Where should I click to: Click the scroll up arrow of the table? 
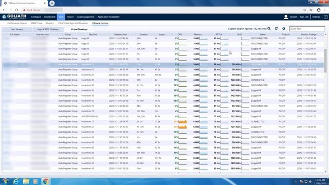325,34
